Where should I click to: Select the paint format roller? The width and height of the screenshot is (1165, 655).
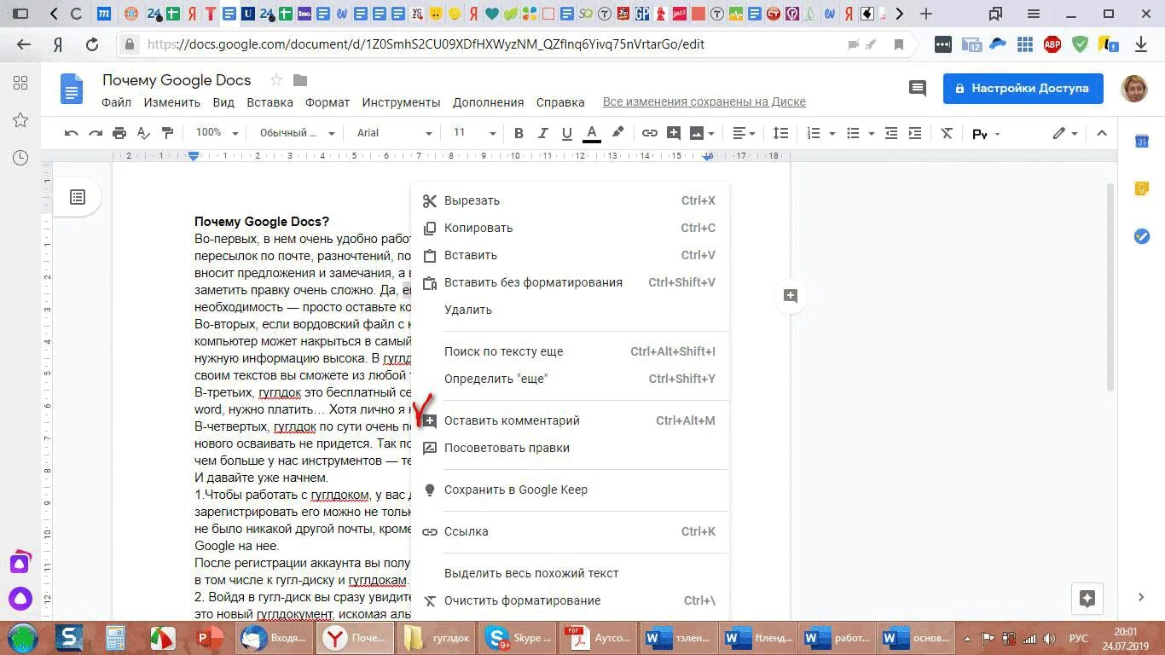(x=167, y=133)
